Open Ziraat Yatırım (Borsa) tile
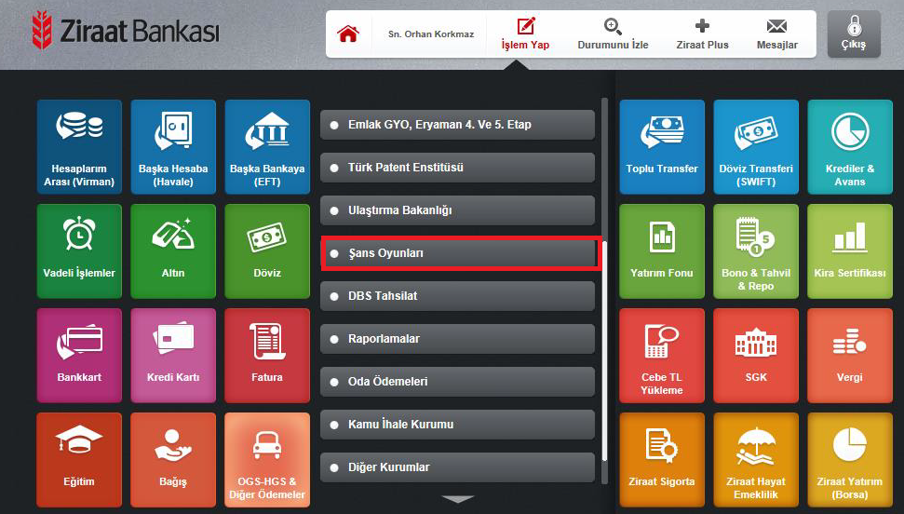The width and height of the screenshot is (904, 514). click(x=850, y=460)
